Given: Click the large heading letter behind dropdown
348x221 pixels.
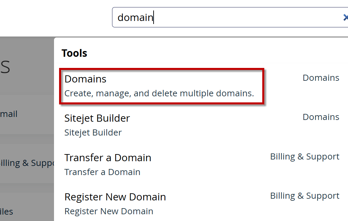Looking at the screenshot, I should click(5, 67).
